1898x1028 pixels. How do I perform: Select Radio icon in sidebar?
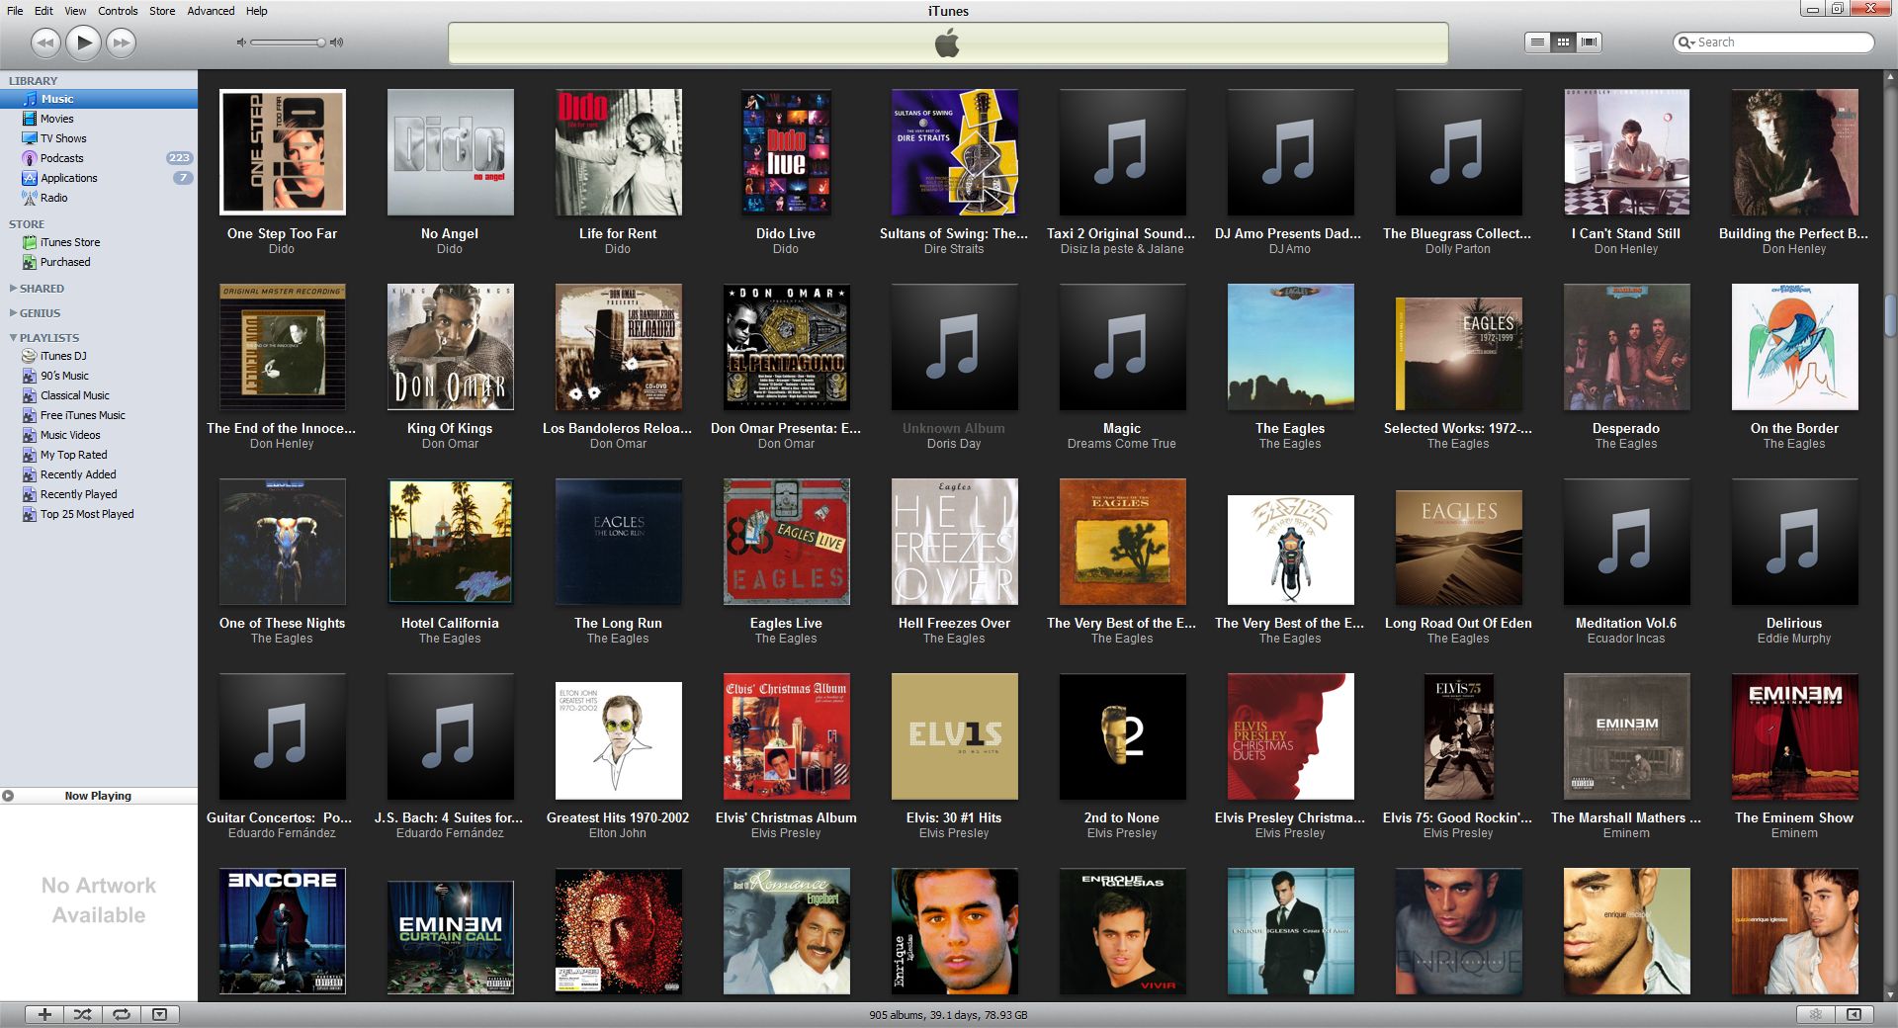tap(30, 198)
